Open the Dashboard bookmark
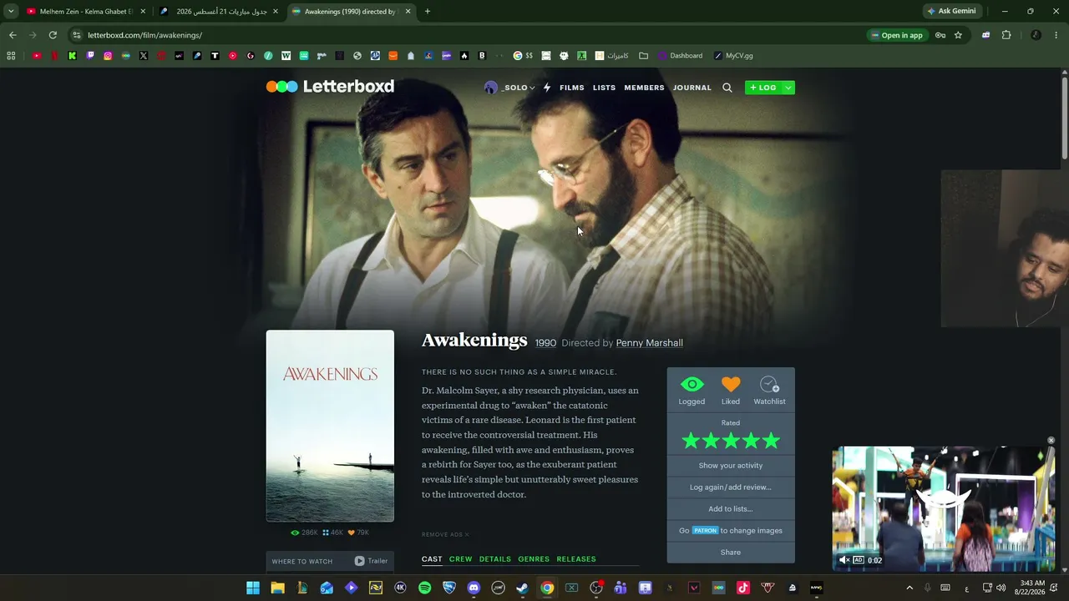The image size is (1069, 601). (x=680, y=56)
